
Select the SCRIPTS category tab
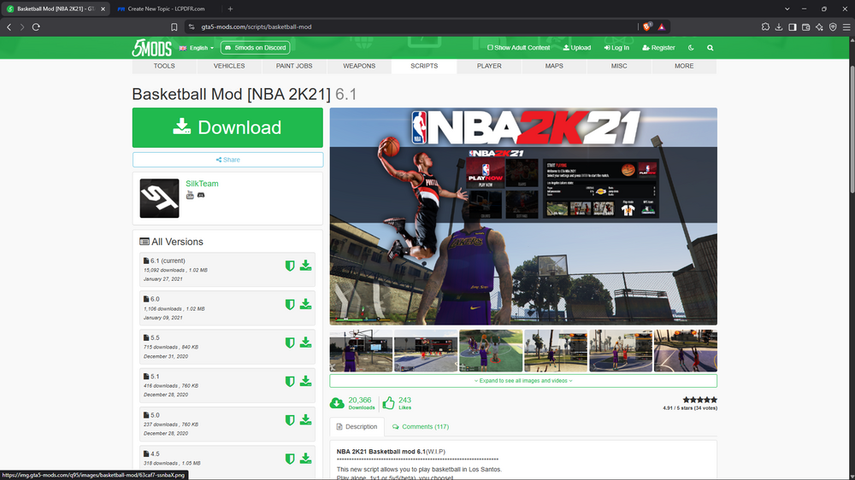point(424,66)
